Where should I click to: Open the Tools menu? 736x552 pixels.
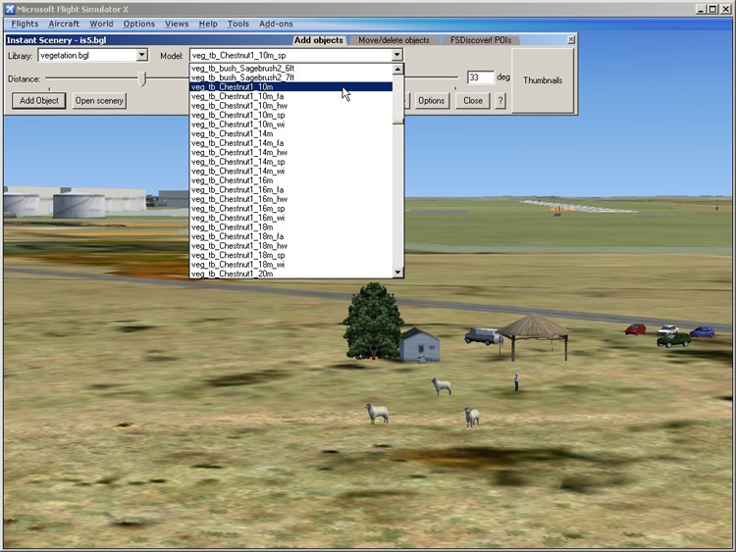coord(238,24)
